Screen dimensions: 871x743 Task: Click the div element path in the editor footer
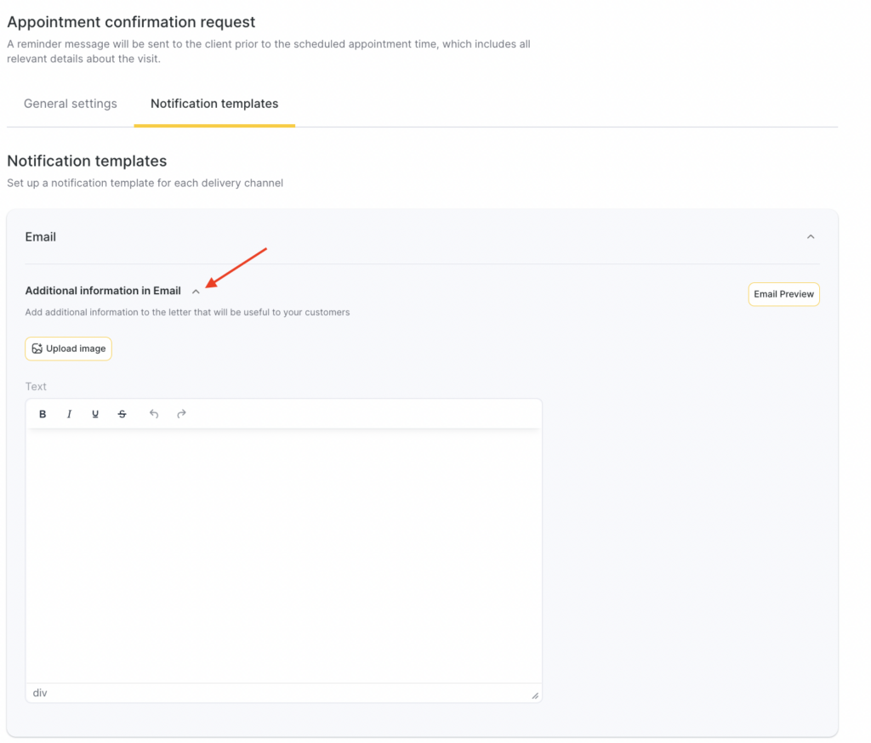coord(40,693)
